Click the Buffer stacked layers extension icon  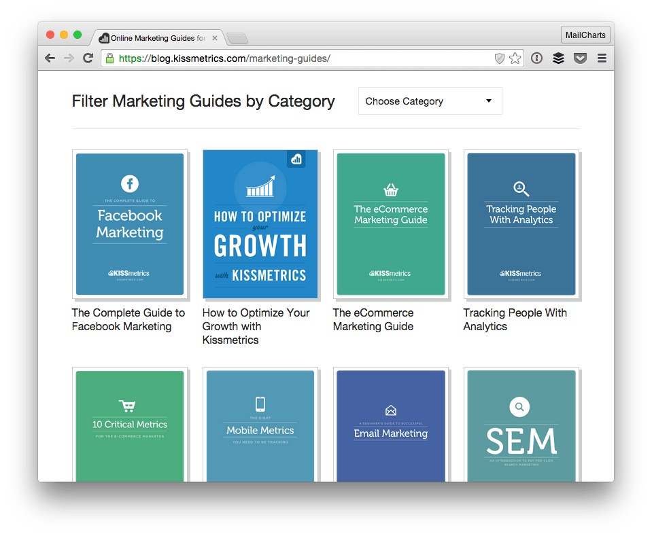tap(558, 58)
